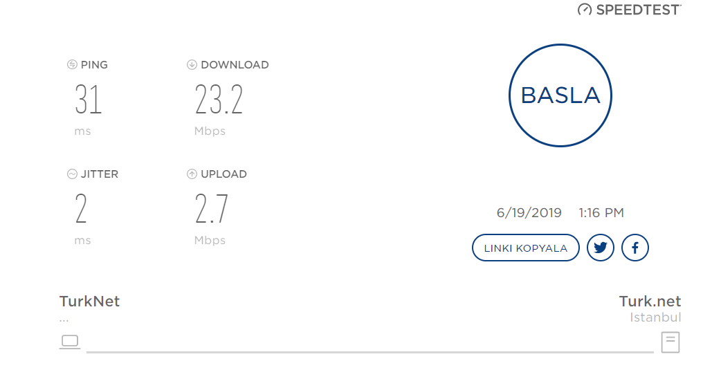Click the laptop client icon
The image size is (703, 370).
(x=70, y=342)
